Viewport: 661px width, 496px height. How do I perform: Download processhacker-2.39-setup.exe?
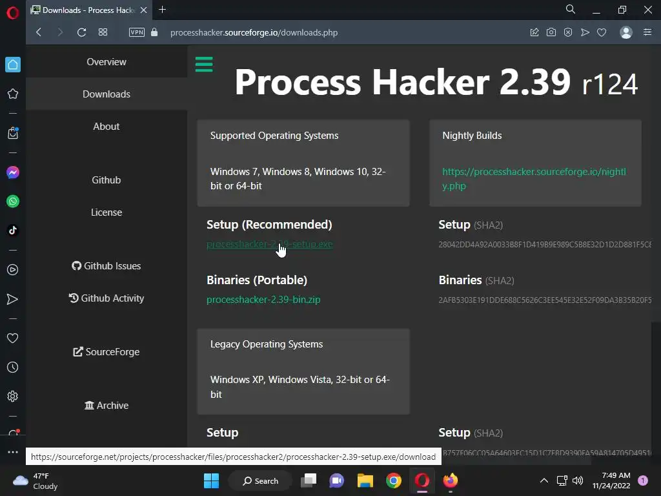[269, 244]
